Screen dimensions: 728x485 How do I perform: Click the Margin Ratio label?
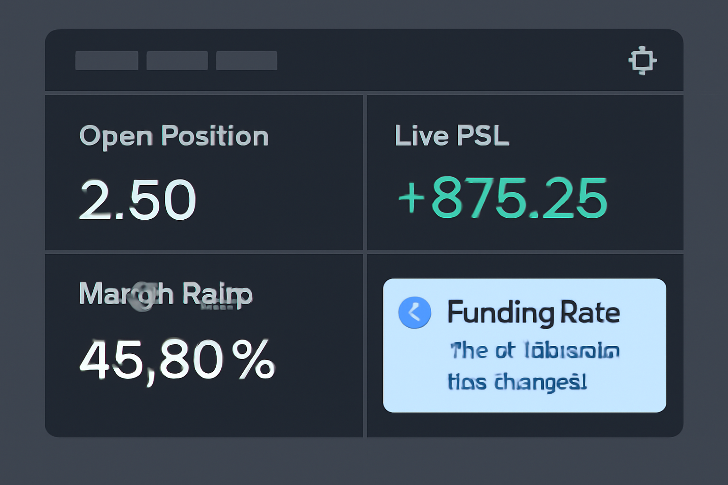(x=165, y=294)
